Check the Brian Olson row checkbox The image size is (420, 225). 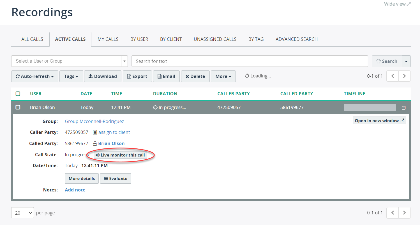18,107
